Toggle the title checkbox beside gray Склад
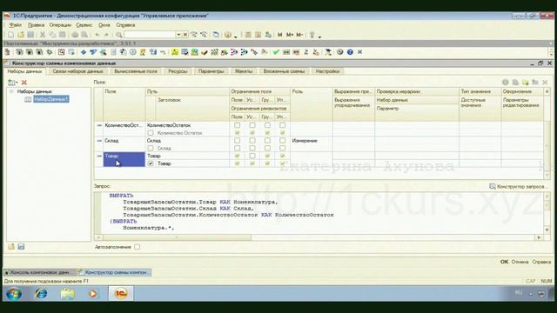557x313 pixels. 151,148
